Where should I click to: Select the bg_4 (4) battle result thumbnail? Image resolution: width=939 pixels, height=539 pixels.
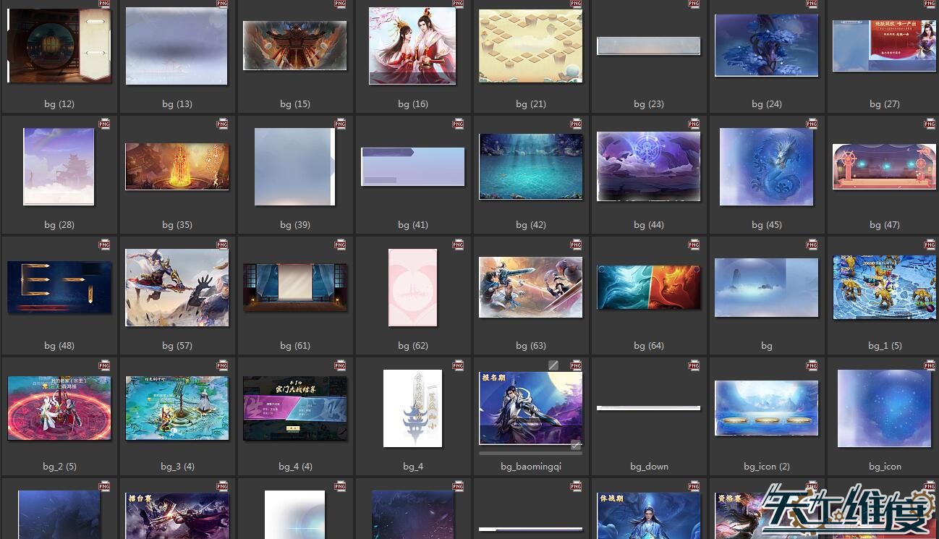(294, 408)
